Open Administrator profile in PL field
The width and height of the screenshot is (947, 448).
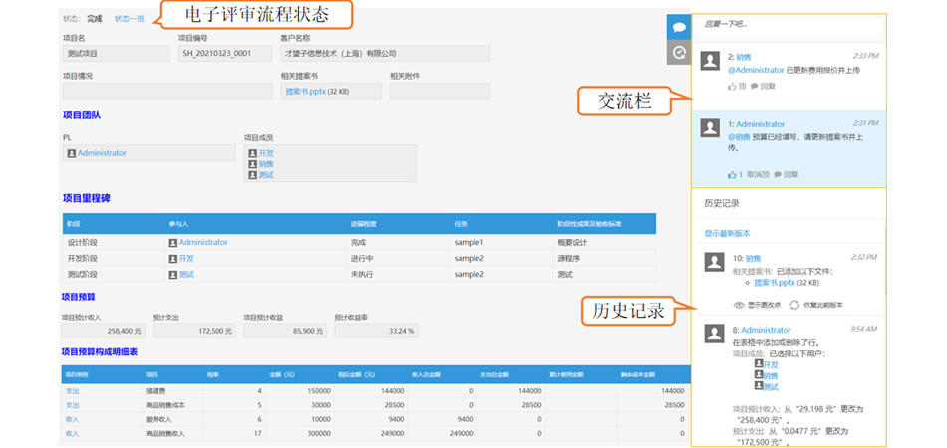(x=102, y=153)
